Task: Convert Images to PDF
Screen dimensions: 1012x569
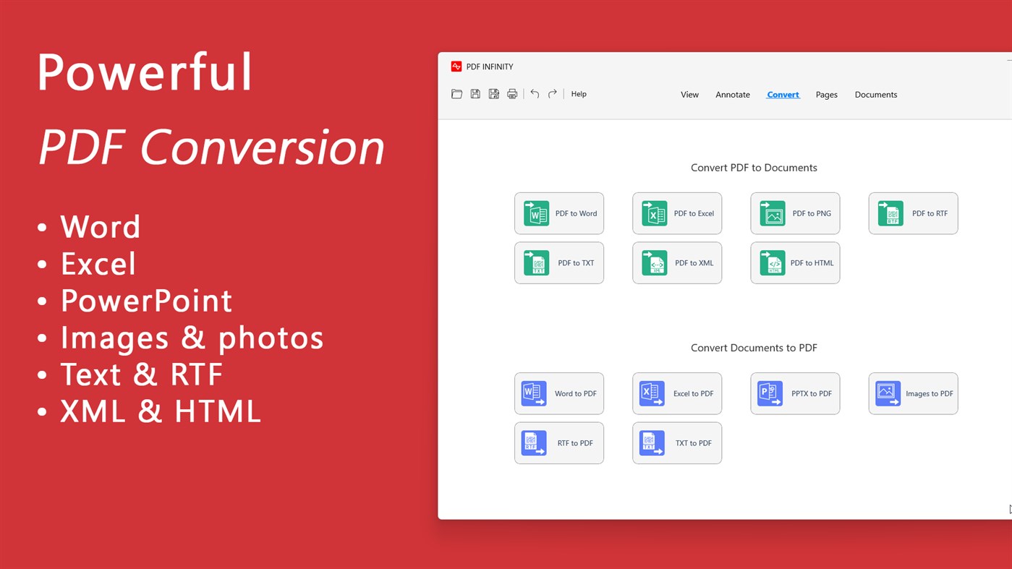Action: [912, 393]
